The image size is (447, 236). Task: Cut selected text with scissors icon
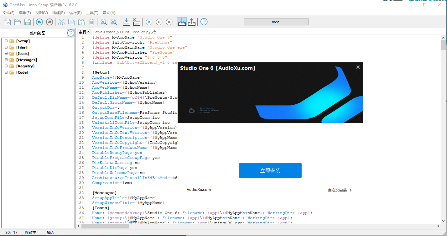point(61,22)
